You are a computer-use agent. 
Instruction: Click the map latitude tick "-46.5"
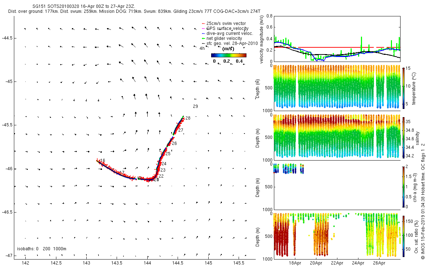coord(7,212)
